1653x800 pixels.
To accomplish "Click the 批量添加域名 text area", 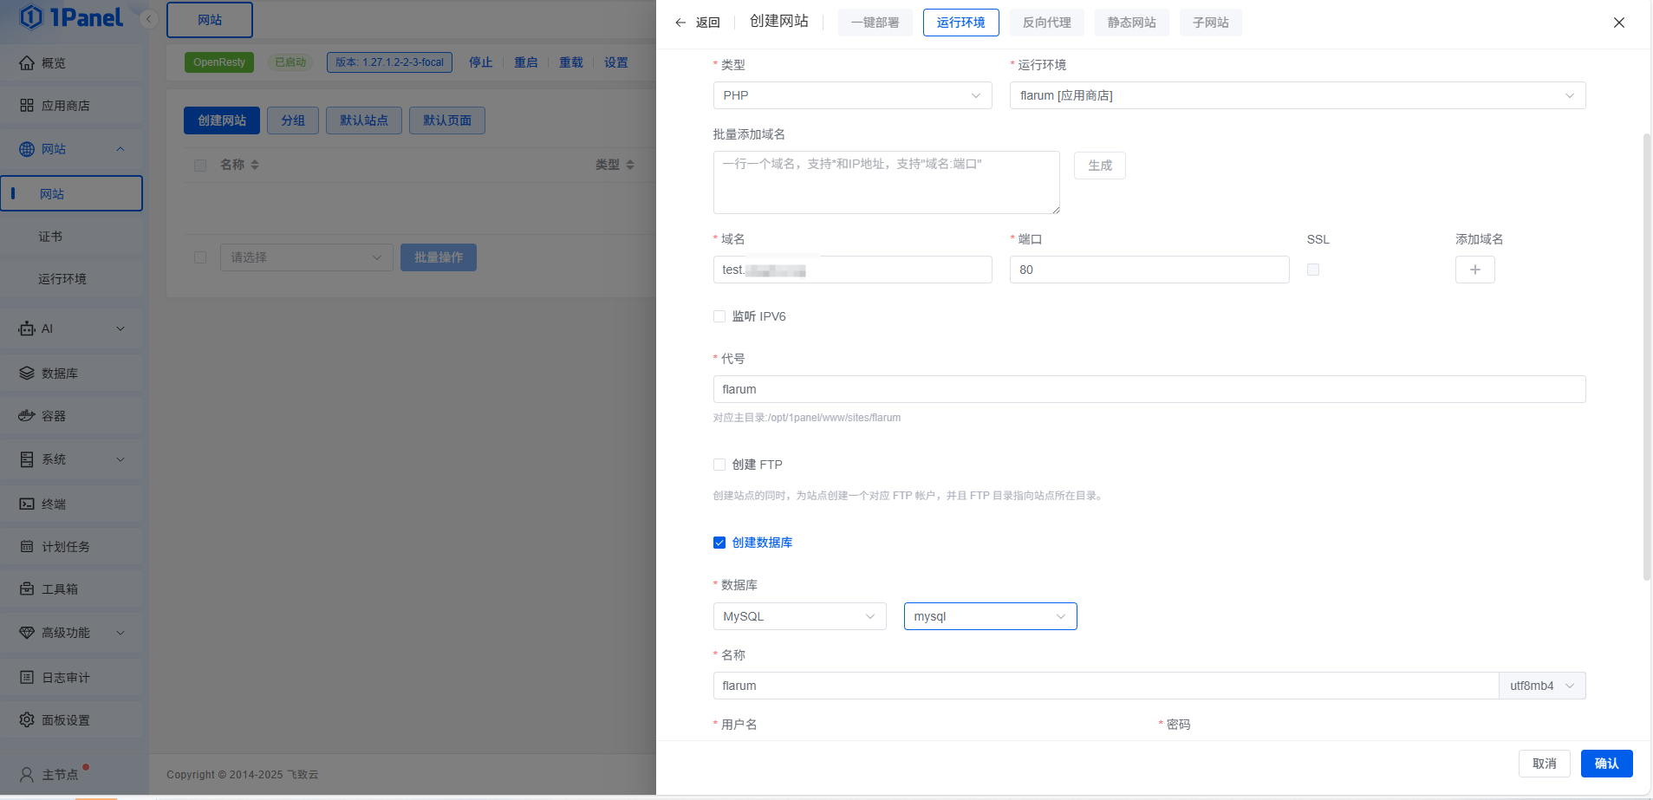I will click(x=886, y=183).
